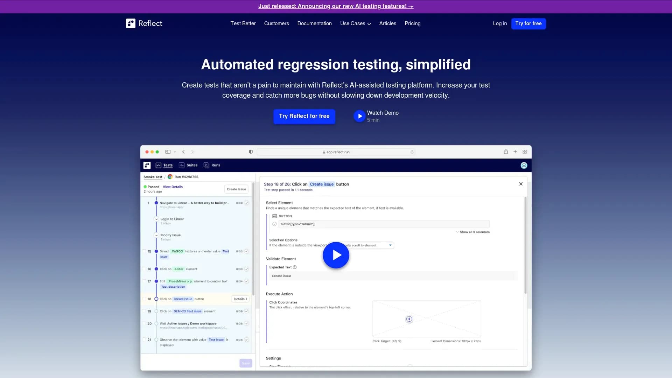672x378 pixels.
Task: Add a new browser tab with plus icon
Action: click(515, 152)
